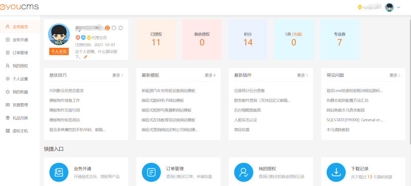Click the 我的授权 sidebar person icon
Viewport: 411px width, 186px height.
pos(8,66)
